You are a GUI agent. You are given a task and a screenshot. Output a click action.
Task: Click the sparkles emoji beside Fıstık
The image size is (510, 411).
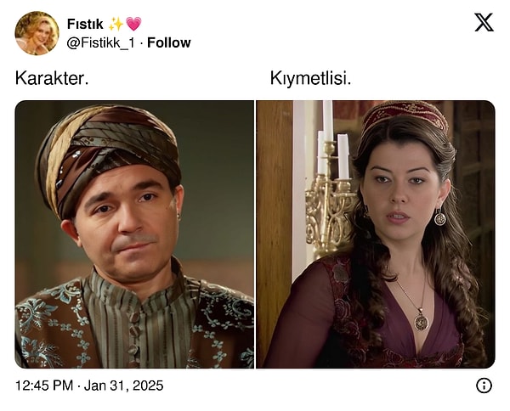pos(116,24)
